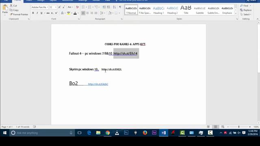The image size is (260, 146).
Task: Click the vertical scrollbar thumb
Action: coord(258,48)
